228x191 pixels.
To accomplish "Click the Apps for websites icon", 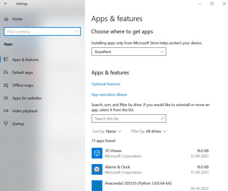I will pyautogui.click(x=6, y=98).
